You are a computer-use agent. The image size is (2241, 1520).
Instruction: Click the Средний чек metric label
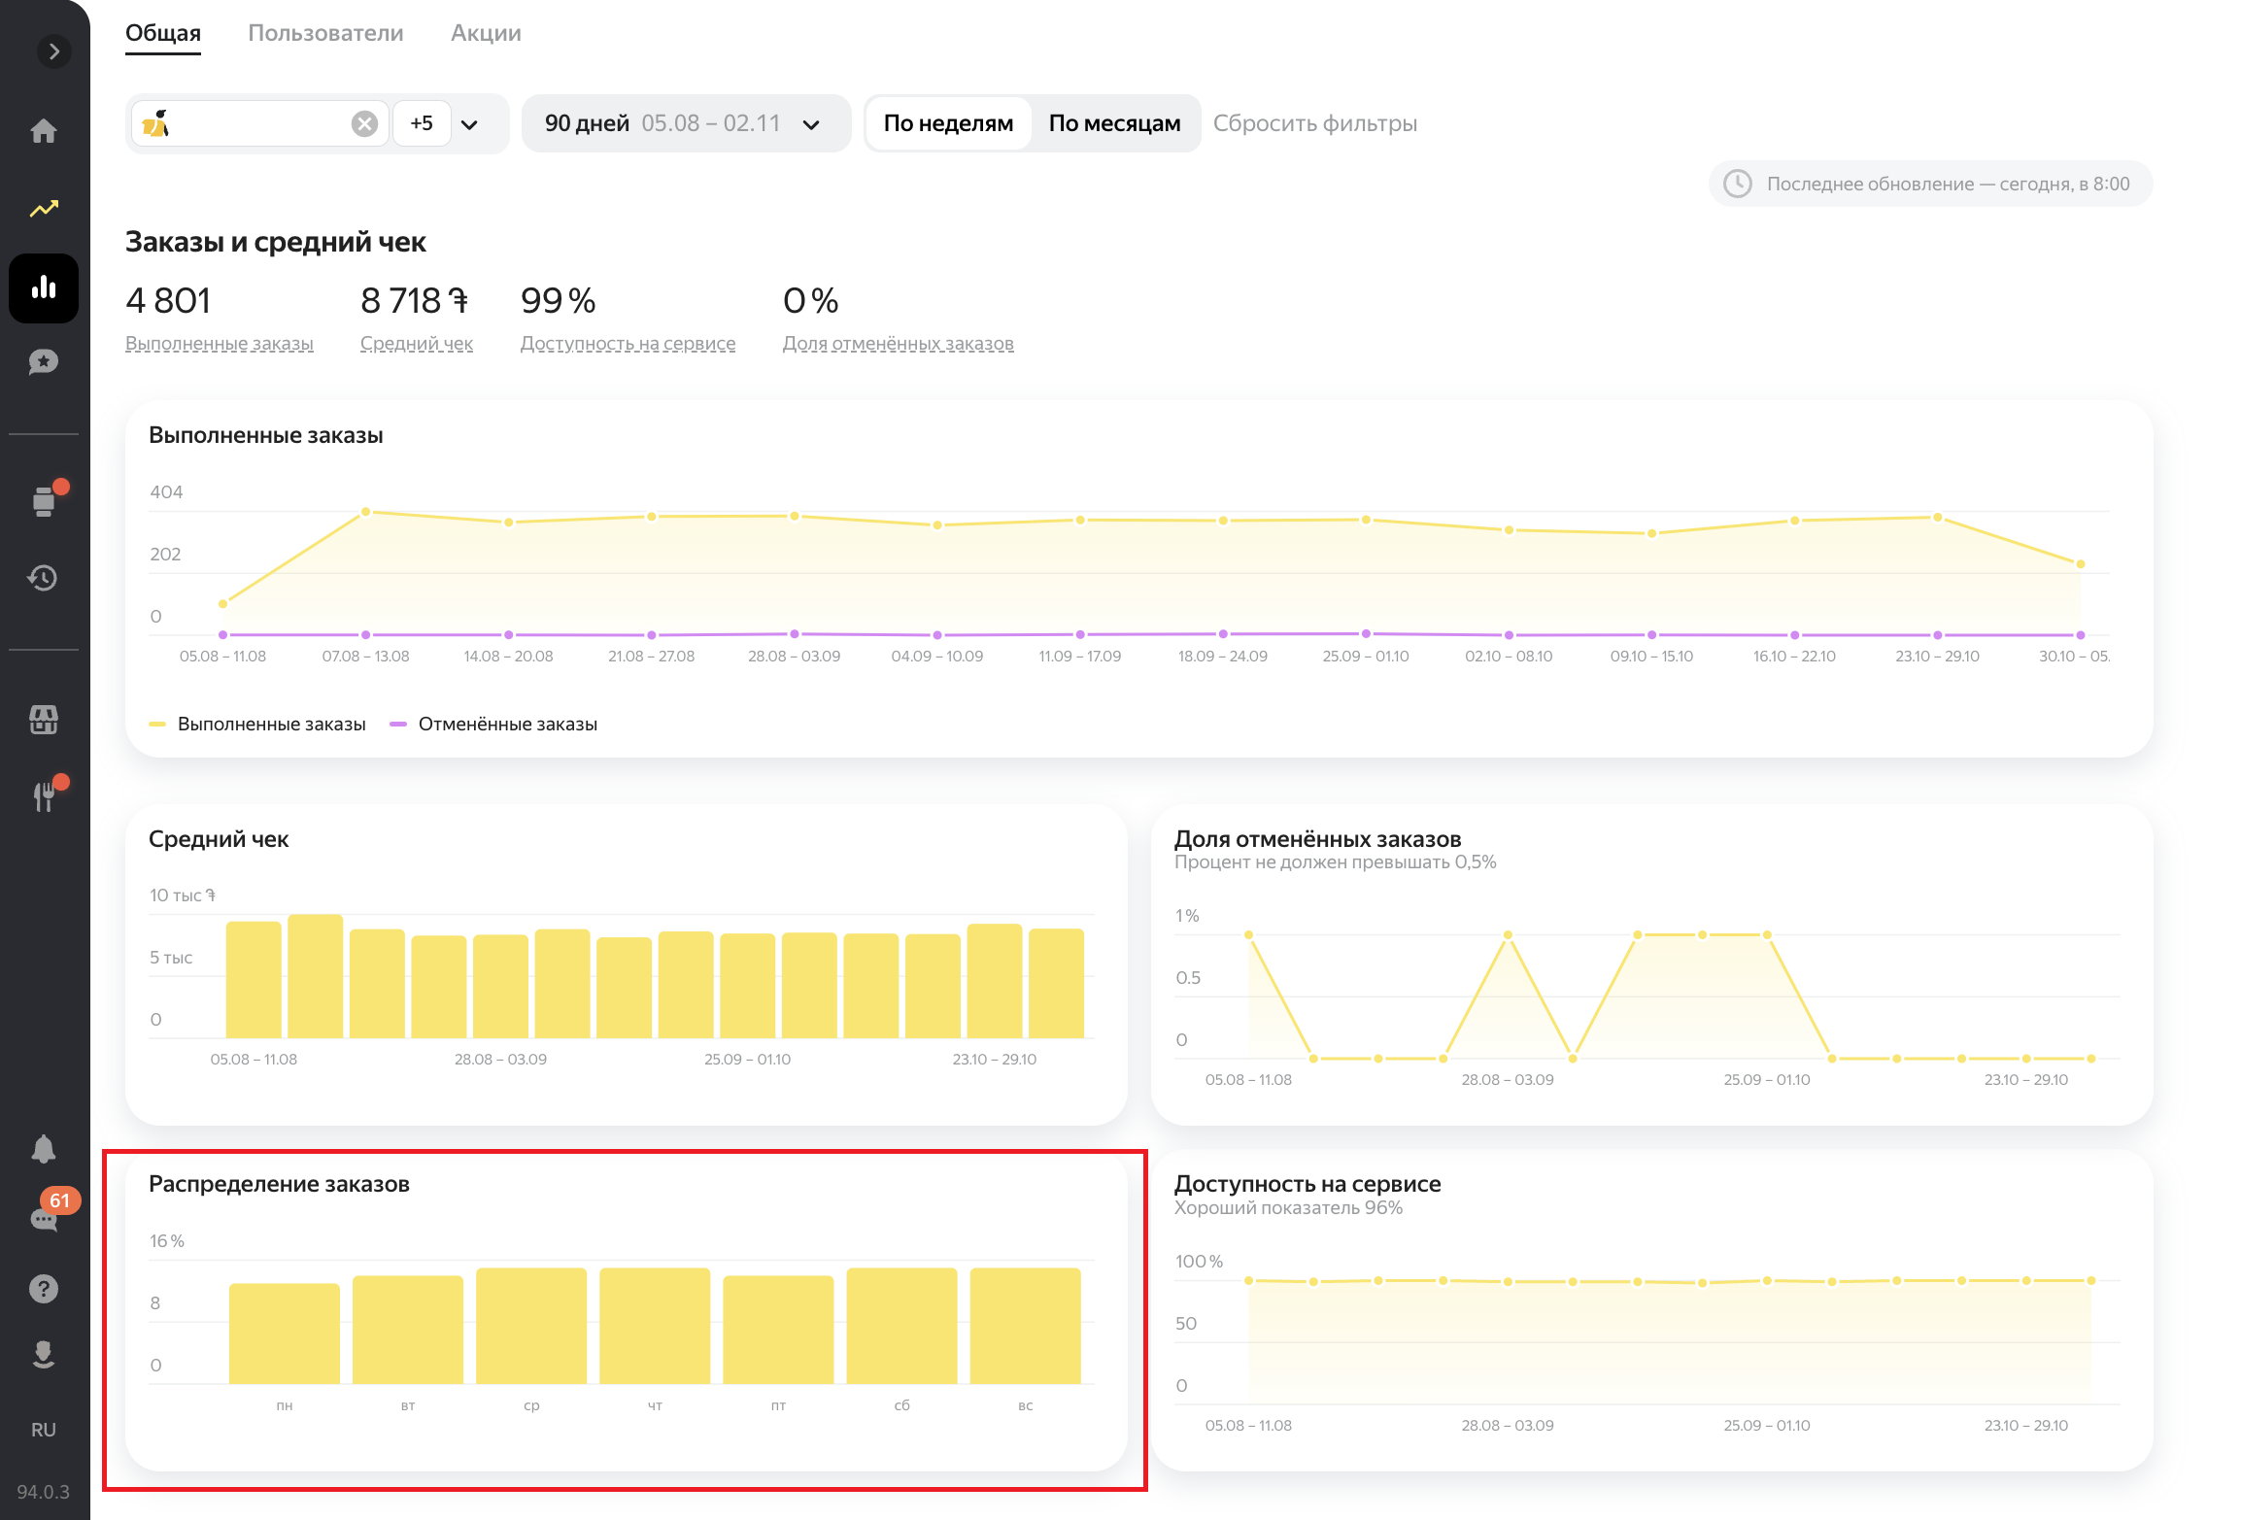tap(417, 344)
